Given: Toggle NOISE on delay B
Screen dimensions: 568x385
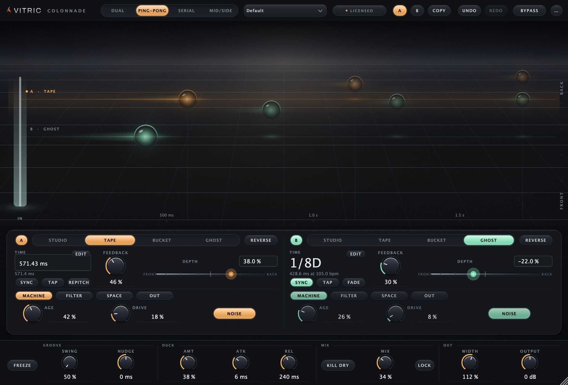Looking at the screenshot, I should [x=509, y=313].
